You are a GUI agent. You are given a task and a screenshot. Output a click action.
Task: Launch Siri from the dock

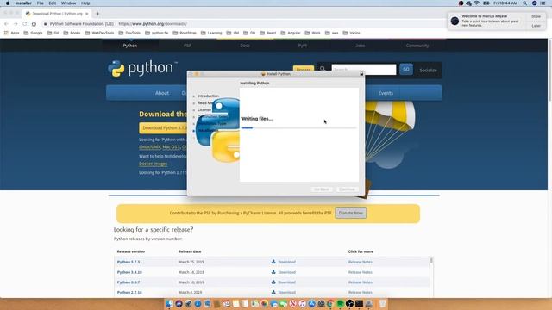click(179, 303)
